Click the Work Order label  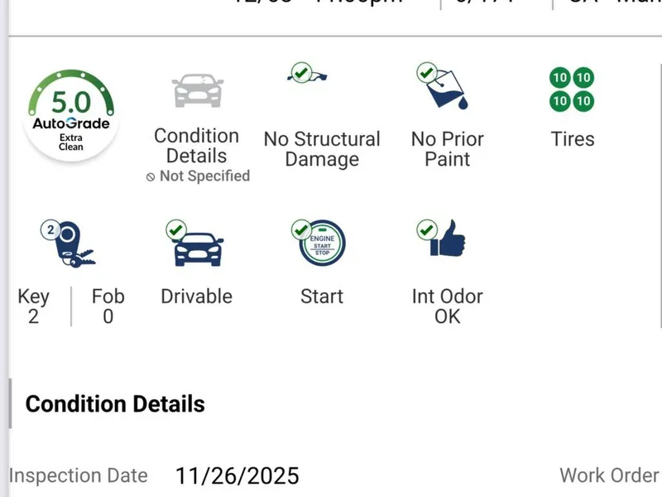(609, 475)
